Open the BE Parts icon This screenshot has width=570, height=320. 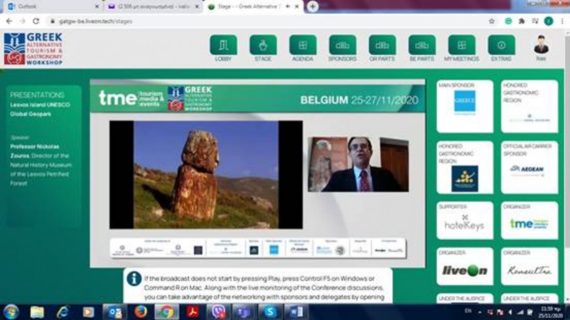tap(422, 46)
